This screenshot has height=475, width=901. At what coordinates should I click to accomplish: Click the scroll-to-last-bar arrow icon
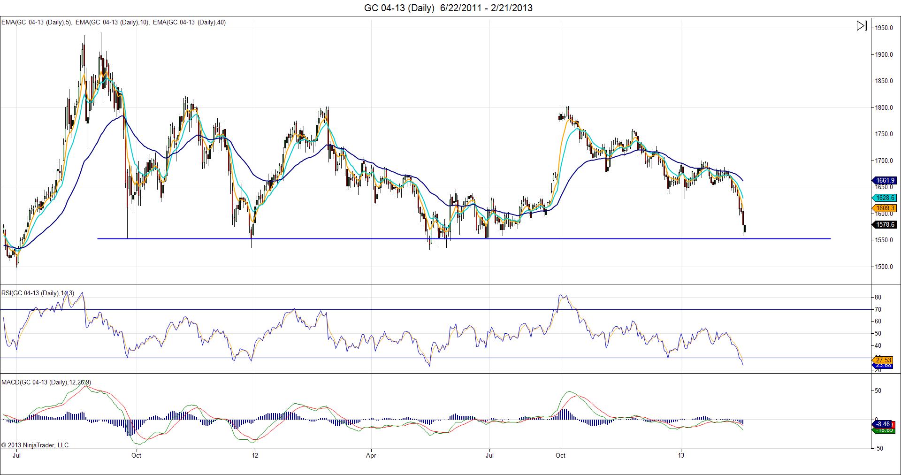(x=862, y=26)
